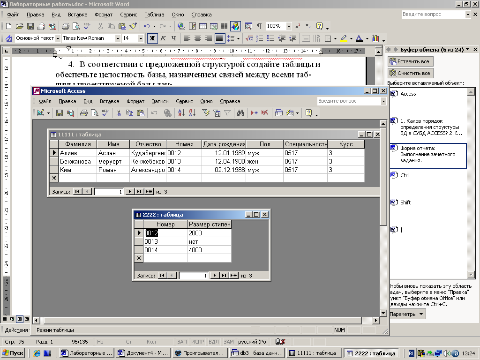Screen dimensions: 480x360
Task: Open the zoom 100% dropdown
Action: click(x=289, y=26)
